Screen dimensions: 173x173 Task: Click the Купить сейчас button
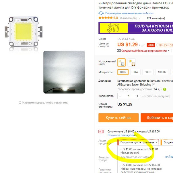pyautogui.click(x=118, y=118)
